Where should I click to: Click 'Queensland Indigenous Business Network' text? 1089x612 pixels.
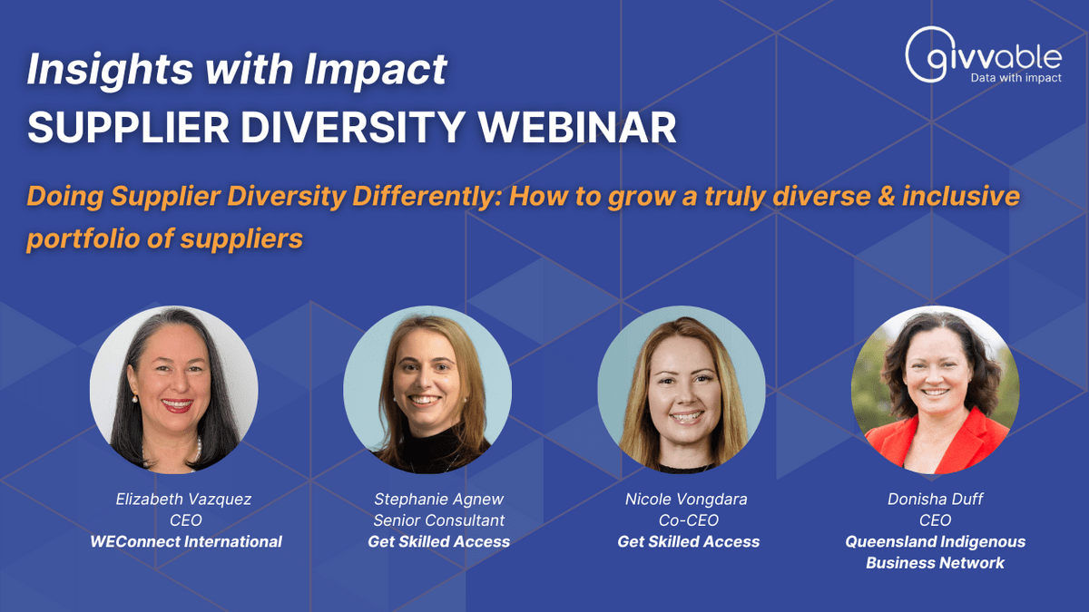pyautogui.click(x=936, y=552)
